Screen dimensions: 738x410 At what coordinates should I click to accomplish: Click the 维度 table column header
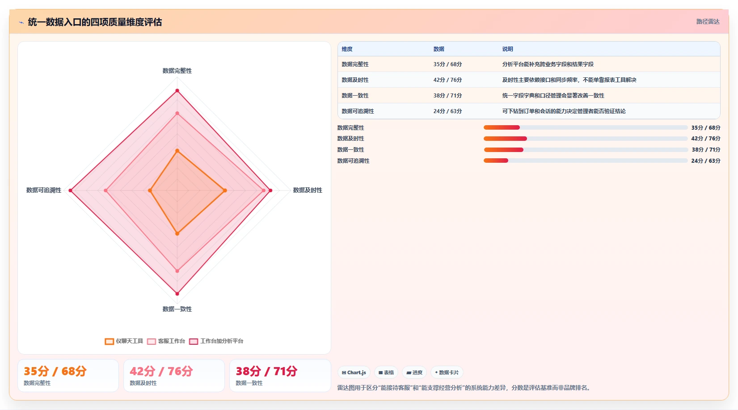tap(347, 49)
